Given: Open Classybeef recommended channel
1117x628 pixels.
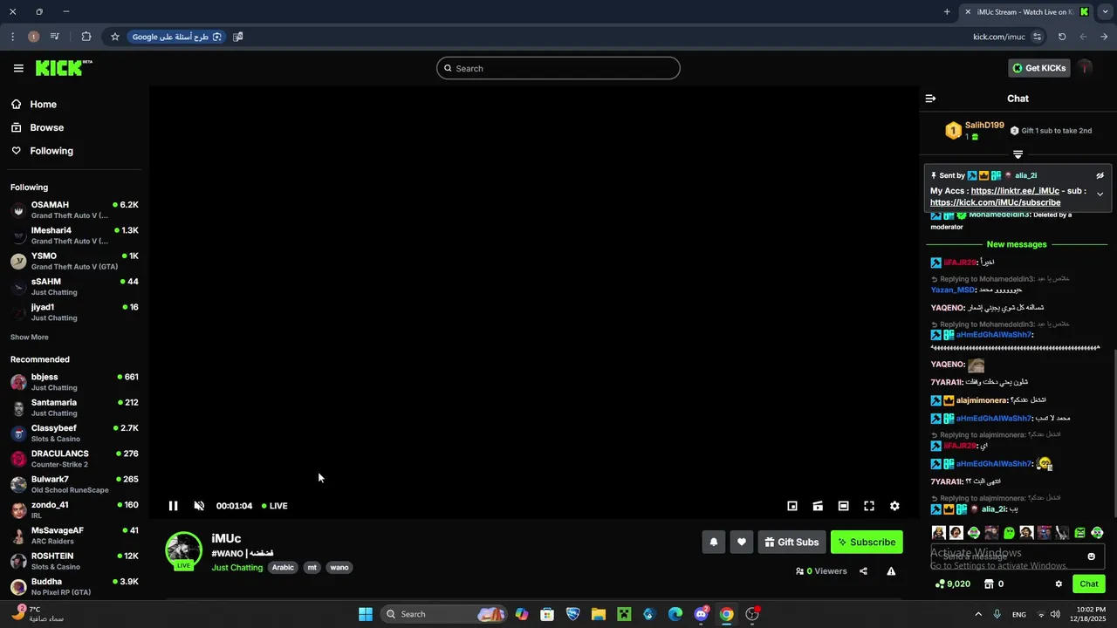Looking at the screenshot, I should (x=74, y=433).
